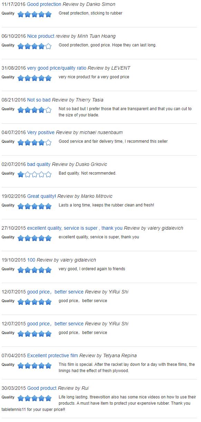201x422 pixels.
Task: Open the 'Great quality' review title
Action: (41, 196)
